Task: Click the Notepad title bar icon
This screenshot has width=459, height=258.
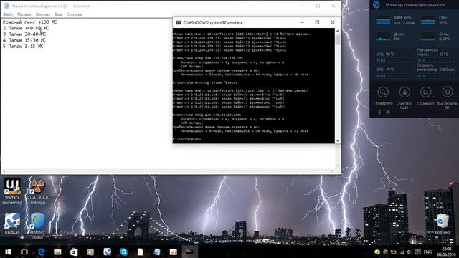Action: (x=6, y=6)
